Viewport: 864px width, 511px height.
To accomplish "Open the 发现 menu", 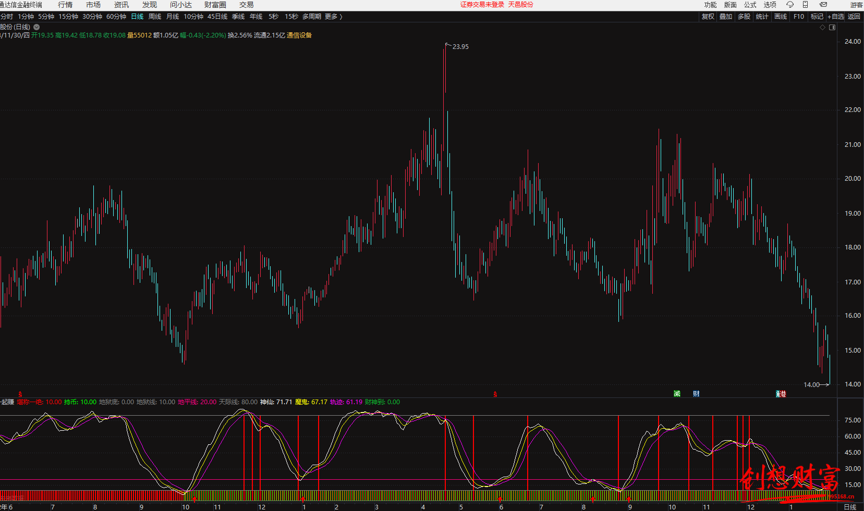I will tap(150, 5).
